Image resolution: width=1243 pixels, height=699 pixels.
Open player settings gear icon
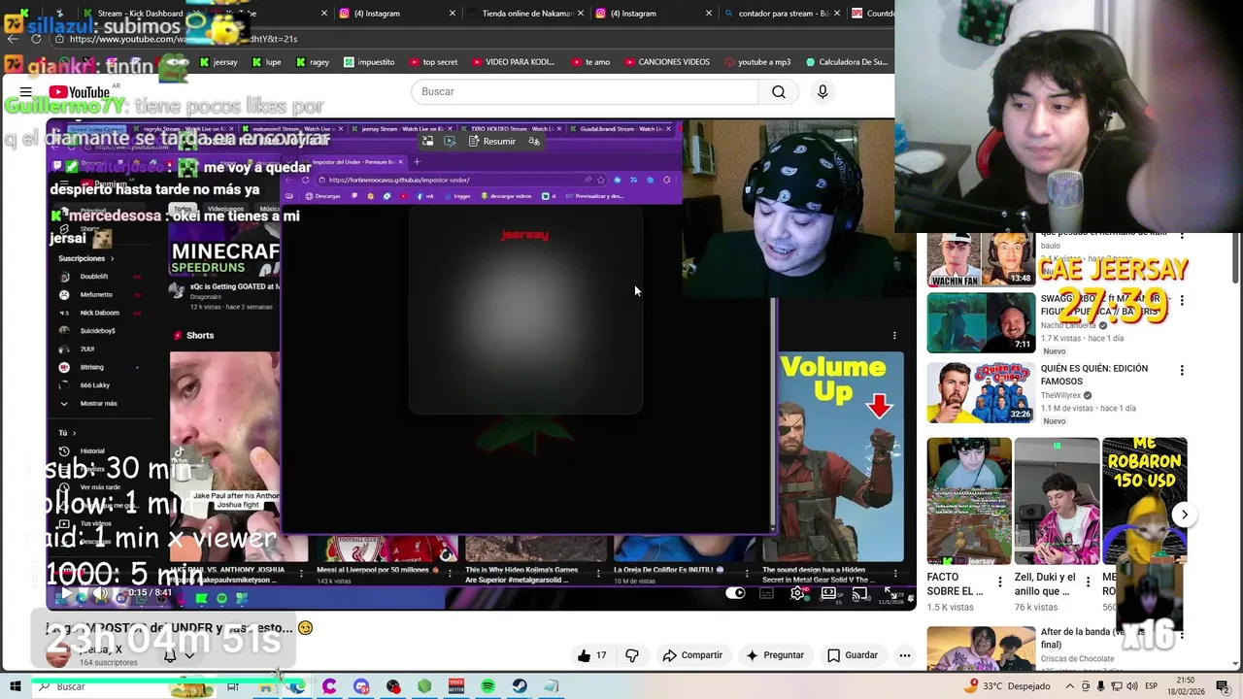[797, 593]
